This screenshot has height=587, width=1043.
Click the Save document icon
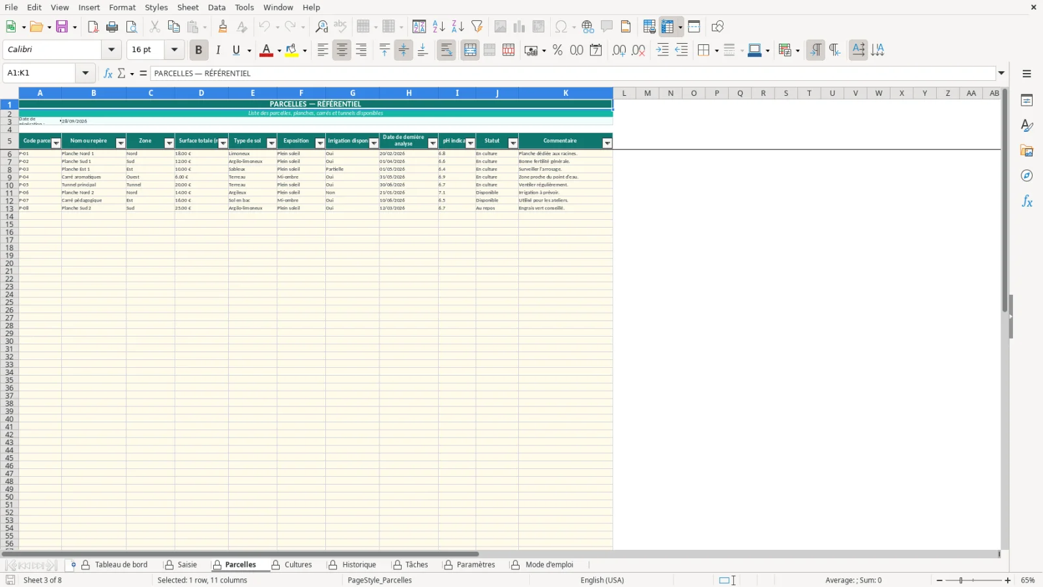coord(62,27)
